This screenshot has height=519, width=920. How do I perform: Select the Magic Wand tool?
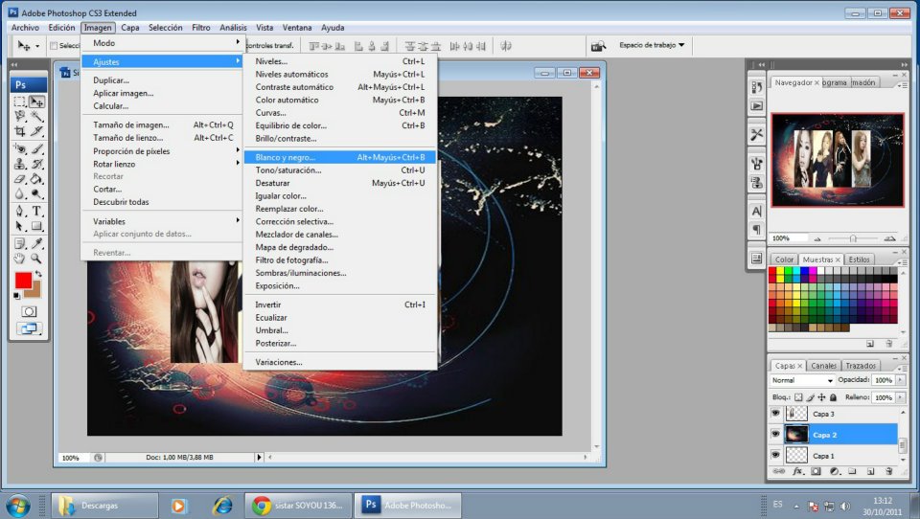click(36, 116)
